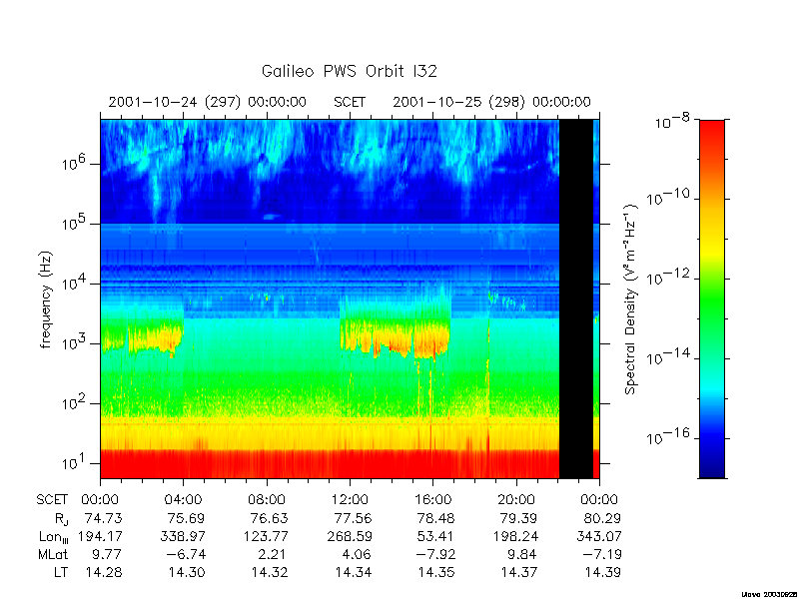Click the 'Spectral Density' colorbar axis label
The width and height of the screenshot is (799, 599).
click(630, 299)
